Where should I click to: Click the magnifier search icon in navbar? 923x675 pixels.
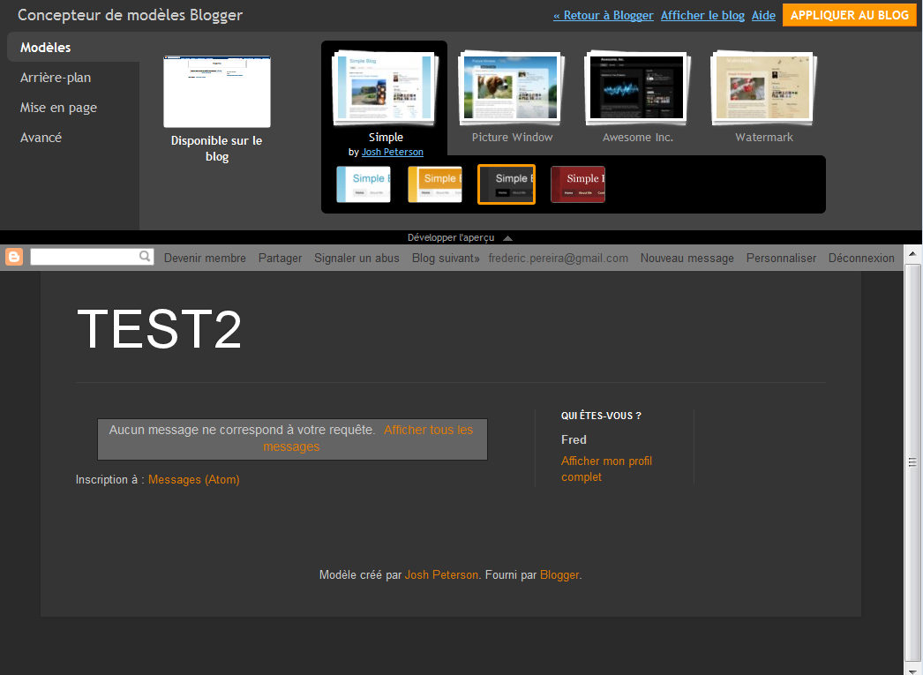(145, 256)
